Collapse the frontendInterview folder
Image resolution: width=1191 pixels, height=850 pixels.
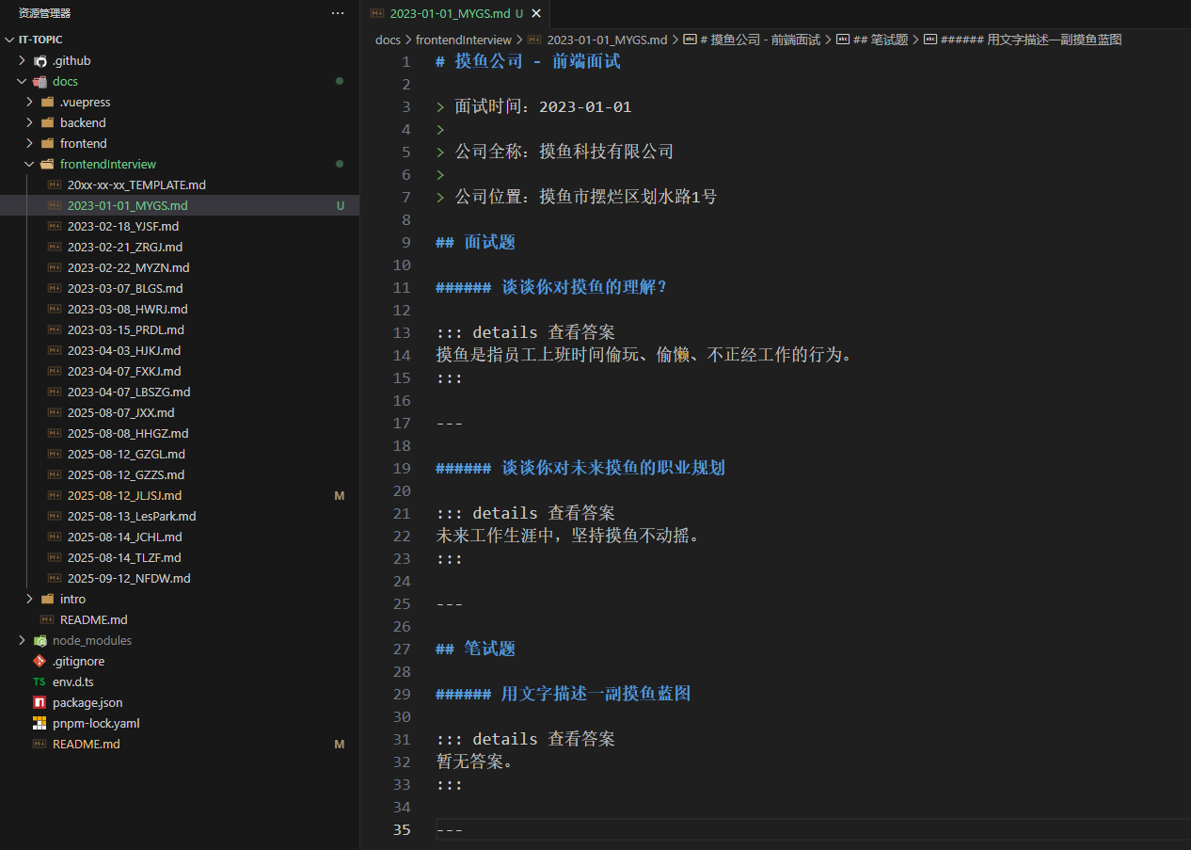[30, 164]
